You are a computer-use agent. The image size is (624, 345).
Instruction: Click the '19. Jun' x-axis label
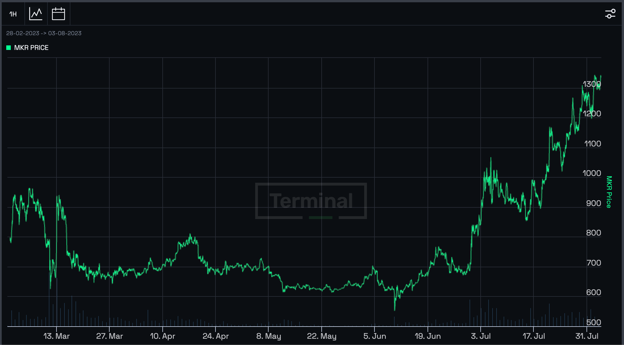click(x=428, y=336)
